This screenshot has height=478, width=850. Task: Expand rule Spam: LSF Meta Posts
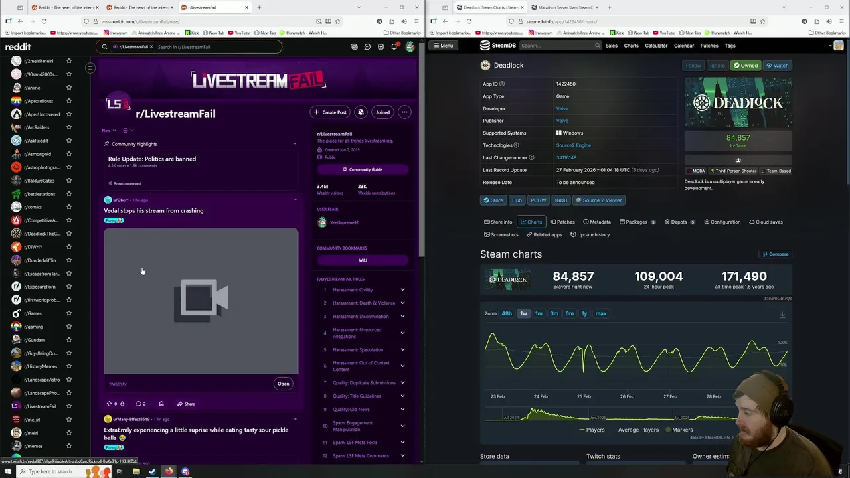(x=402, y=443)
